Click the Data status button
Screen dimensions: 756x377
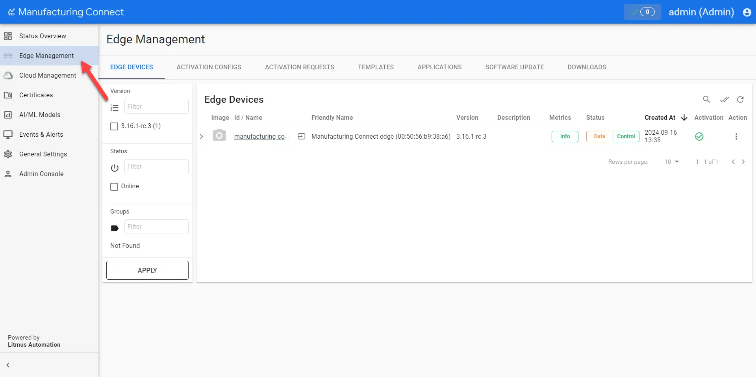(599, 136)
